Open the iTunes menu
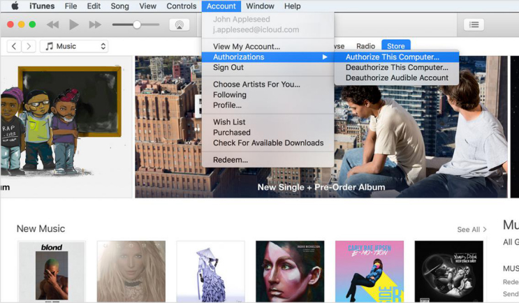 [42, 6]
